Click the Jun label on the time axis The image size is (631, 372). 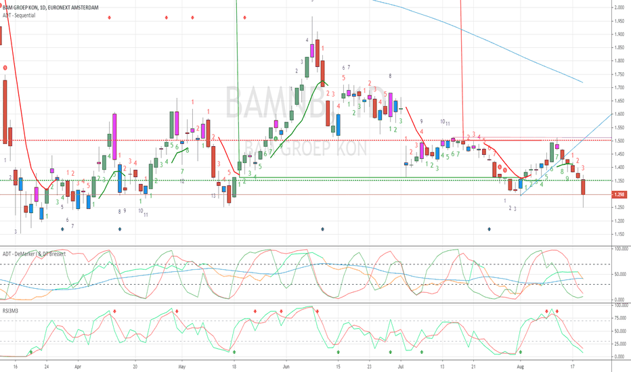286,367
